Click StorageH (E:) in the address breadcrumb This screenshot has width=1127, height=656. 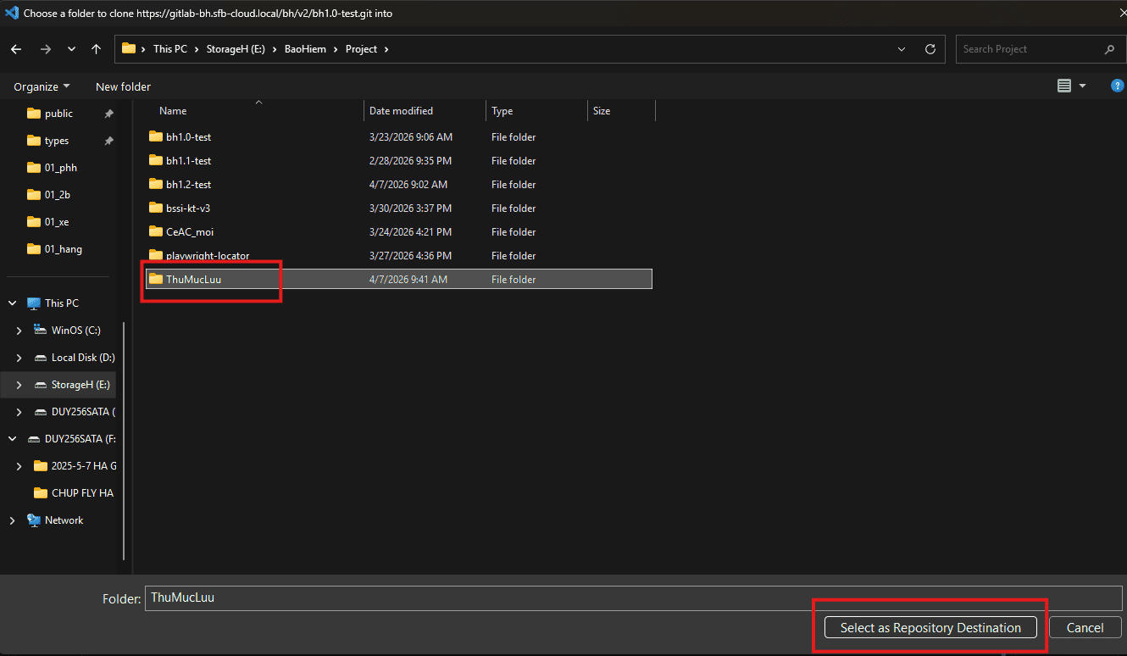pyautogui.click(x=236, y=49)
